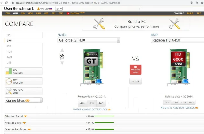Screen dimensions: 204x134
Task: Click the AMD HD 6000 graphics card image
Action: [178, 67]
